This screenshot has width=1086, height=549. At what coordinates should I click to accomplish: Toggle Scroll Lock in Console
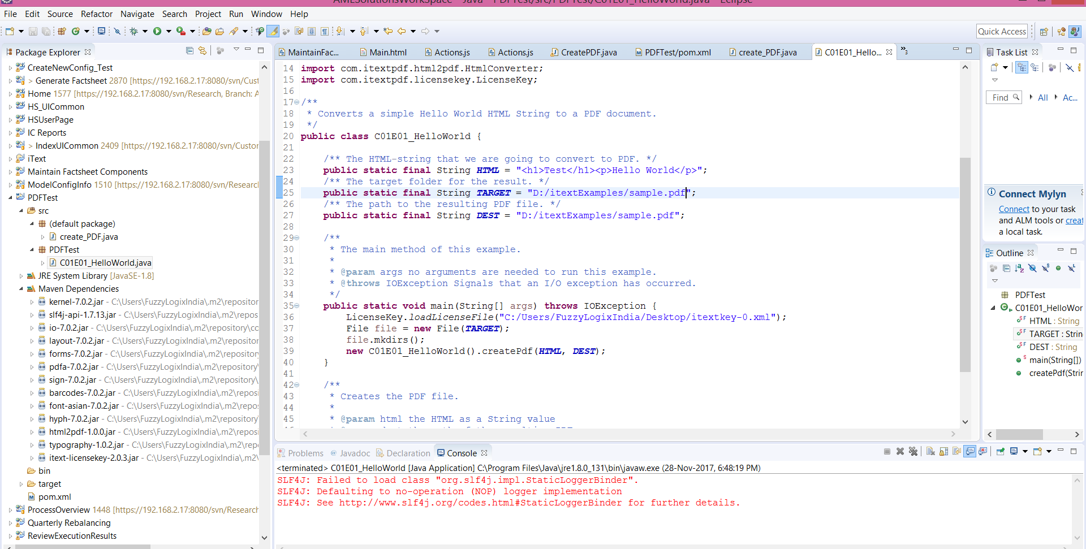943,451
